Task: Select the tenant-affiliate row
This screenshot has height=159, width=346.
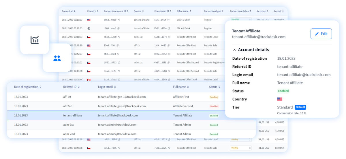Action: coord(115,115)
